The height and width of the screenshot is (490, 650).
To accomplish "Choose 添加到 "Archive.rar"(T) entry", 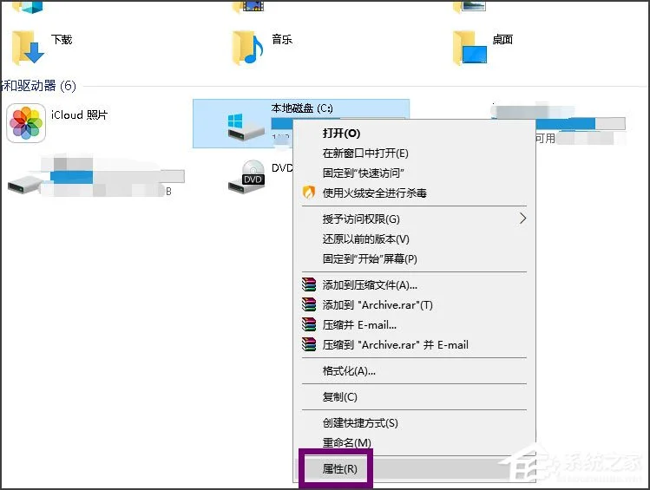I will click(x=414, y=305).
